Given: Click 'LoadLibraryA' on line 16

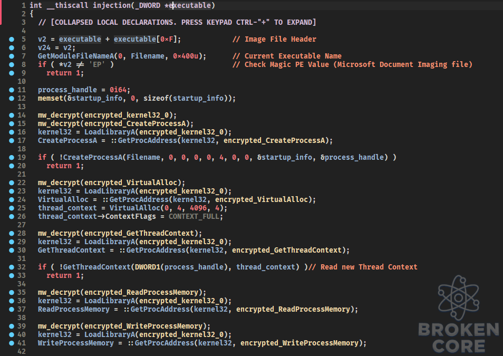Looking at the screenshot, I should pyautogui.click(x=110, y=132).
